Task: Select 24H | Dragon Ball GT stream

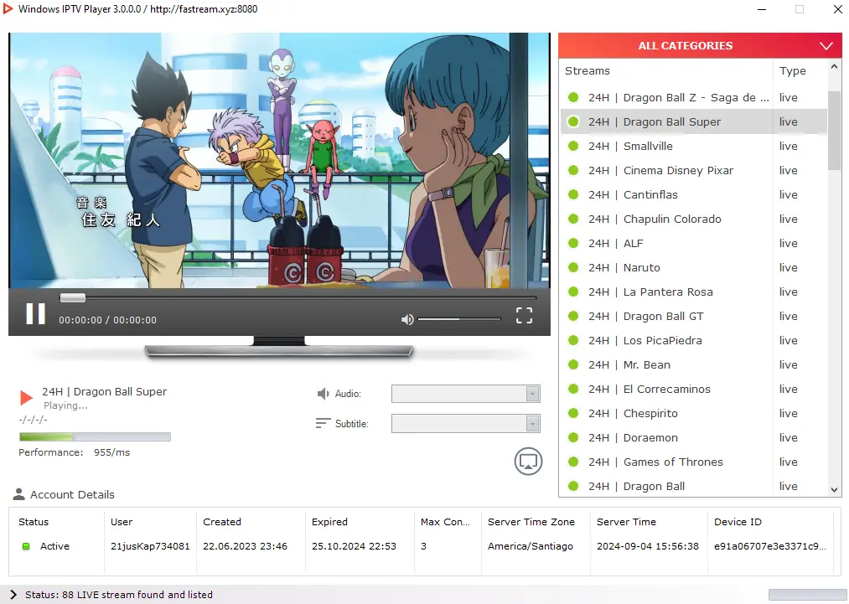Action: coord(693,316)
